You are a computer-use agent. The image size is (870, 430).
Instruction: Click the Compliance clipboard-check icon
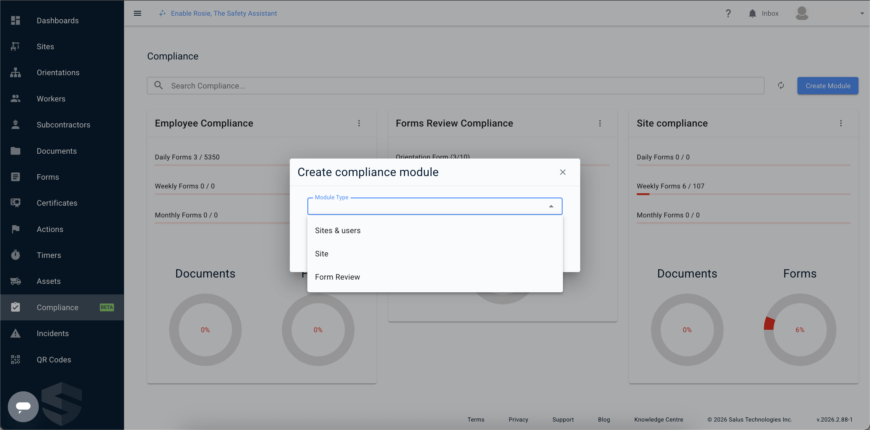click(15, 307)
